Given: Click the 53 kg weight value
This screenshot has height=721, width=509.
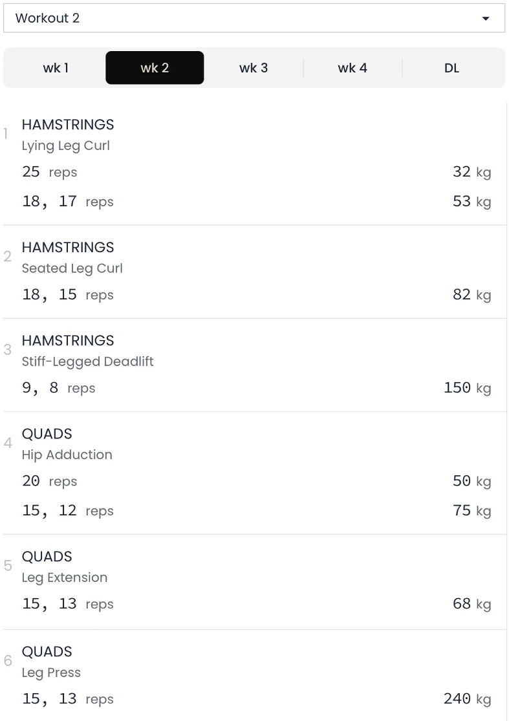Looking at the screenshot, I should point(471,202).
